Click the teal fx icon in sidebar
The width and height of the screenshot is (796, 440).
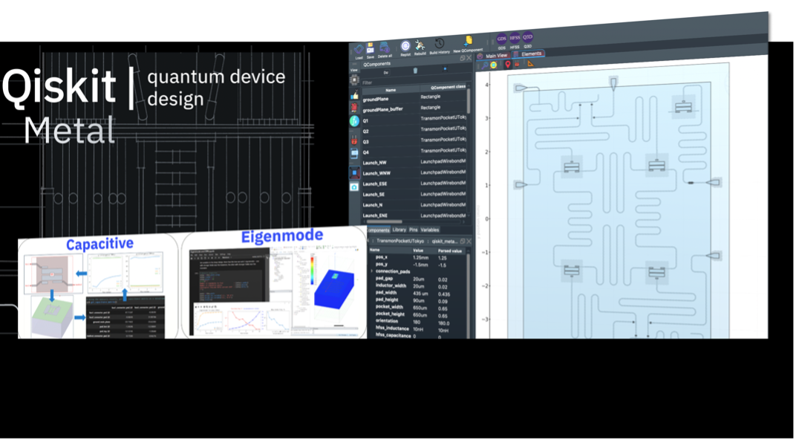354,121
